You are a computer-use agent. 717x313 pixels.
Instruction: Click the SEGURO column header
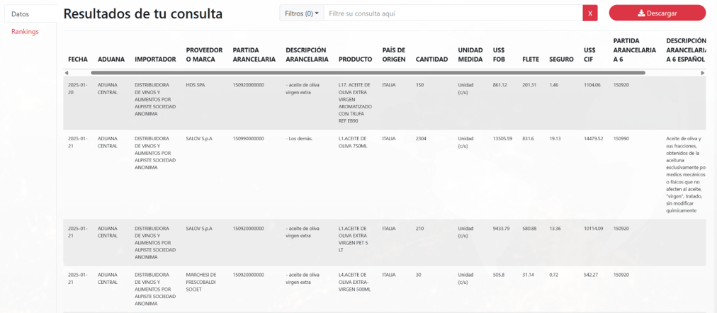[562, 59]
